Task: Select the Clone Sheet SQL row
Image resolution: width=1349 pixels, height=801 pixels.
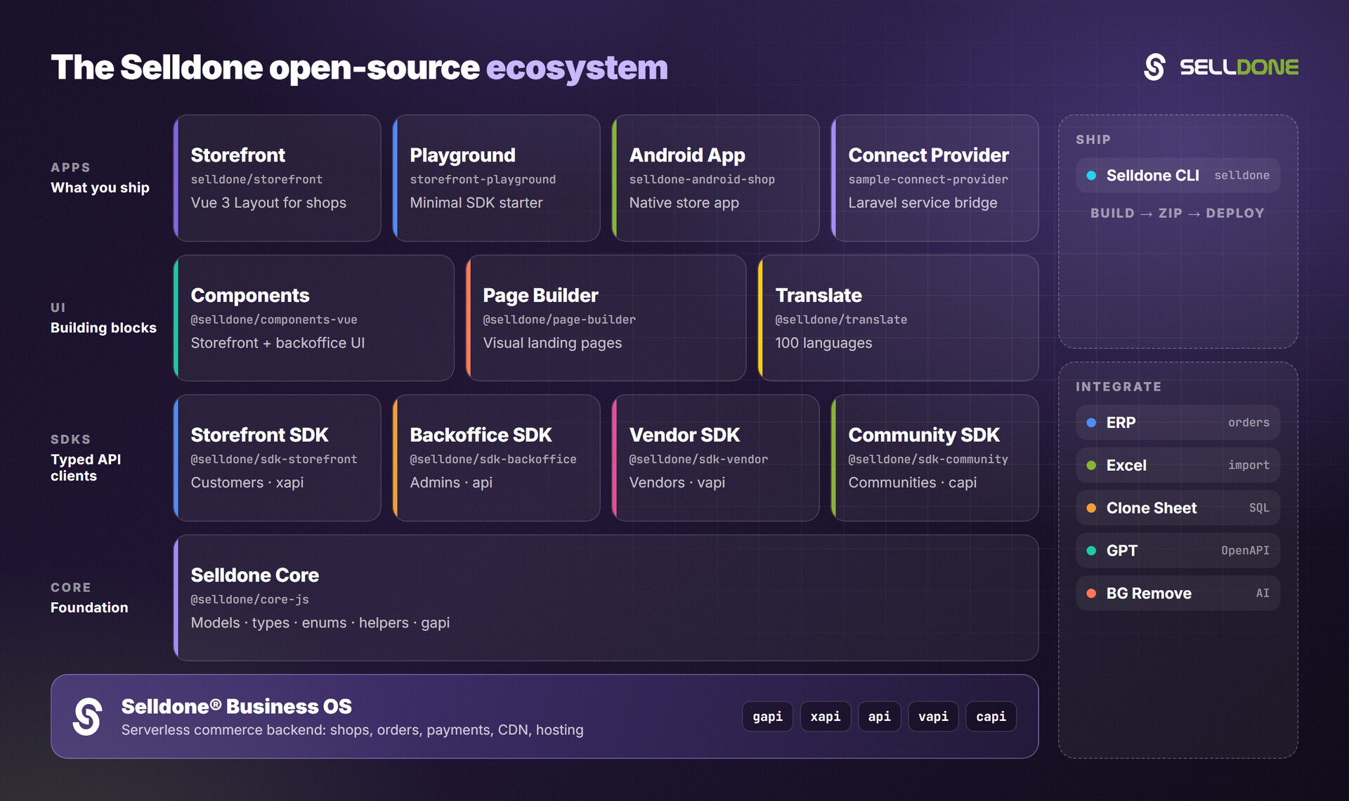Action: (x=1178, y=508)
